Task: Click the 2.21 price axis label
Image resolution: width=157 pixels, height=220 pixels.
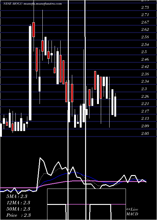Action: click(145, 103)
